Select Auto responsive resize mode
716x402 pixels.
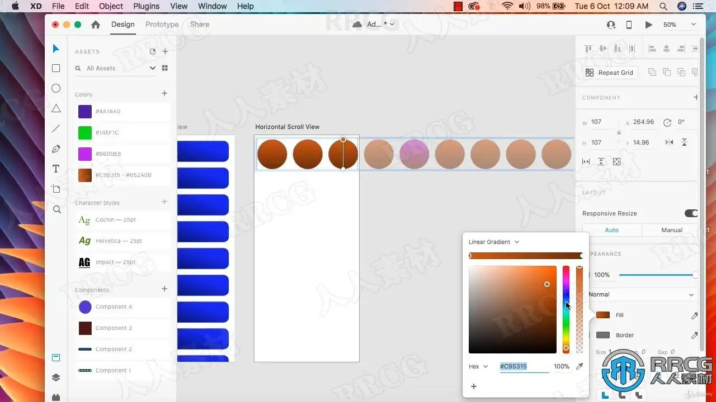coord(612,230)
